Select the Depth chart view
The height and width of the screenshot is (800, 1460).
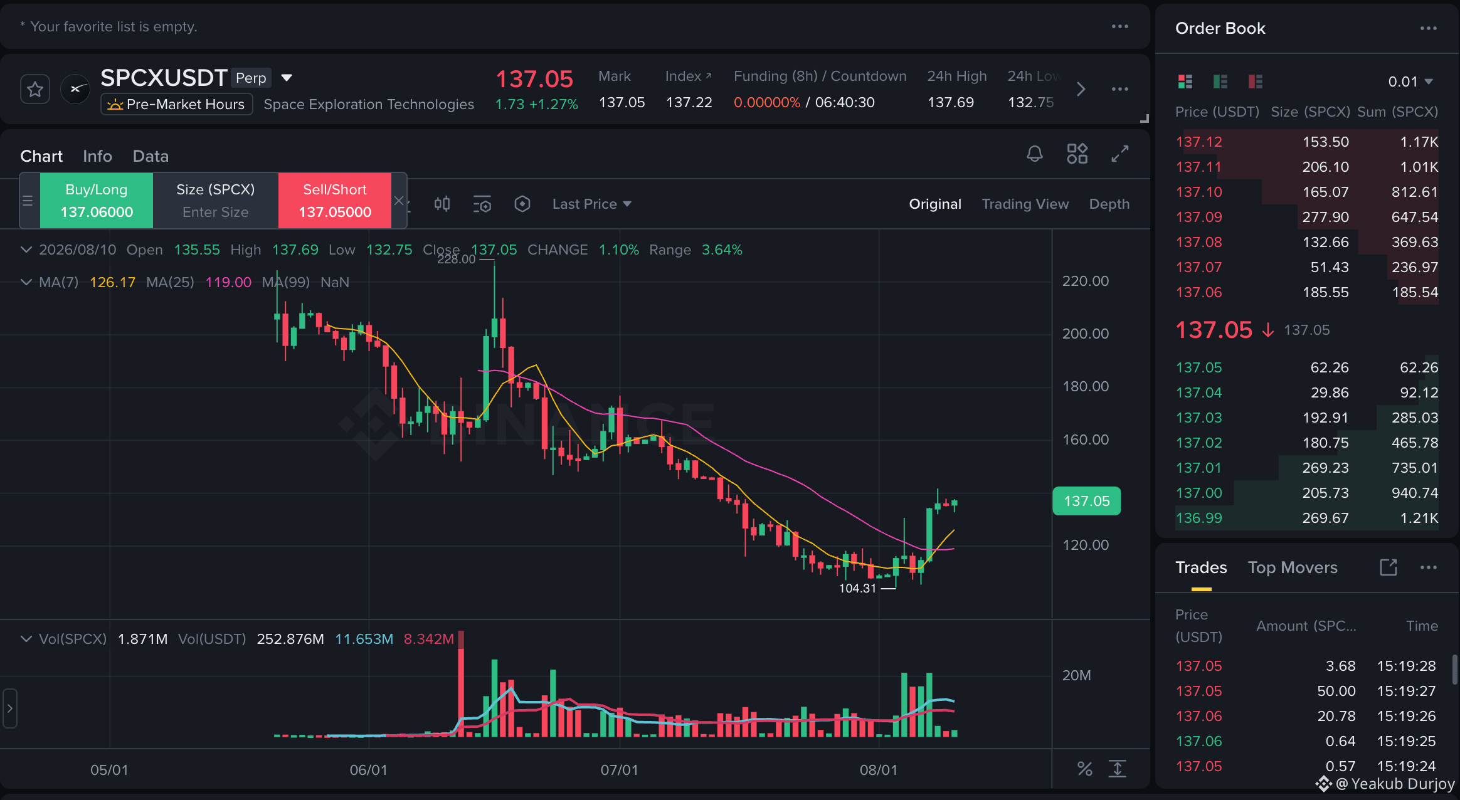1109,204
